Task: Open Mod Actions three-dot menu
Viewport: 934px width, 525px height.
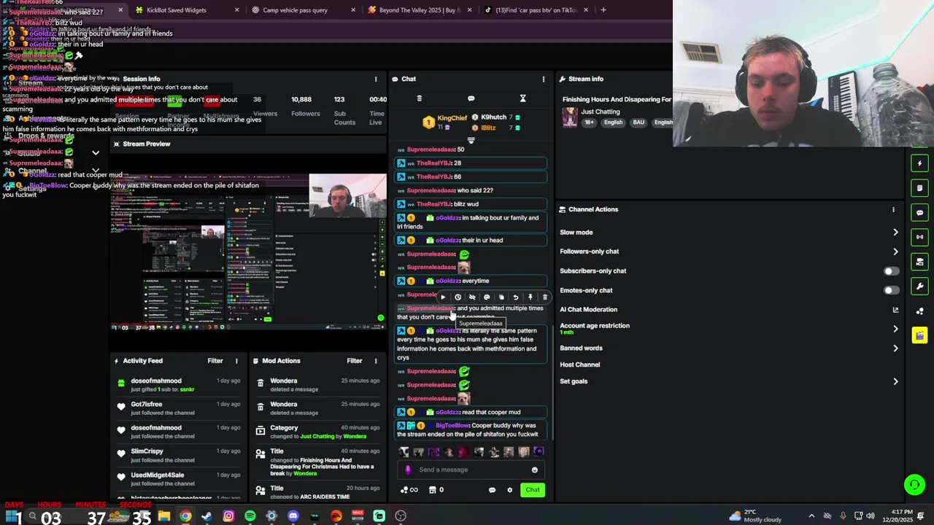Action: click(x=376, y=361)
